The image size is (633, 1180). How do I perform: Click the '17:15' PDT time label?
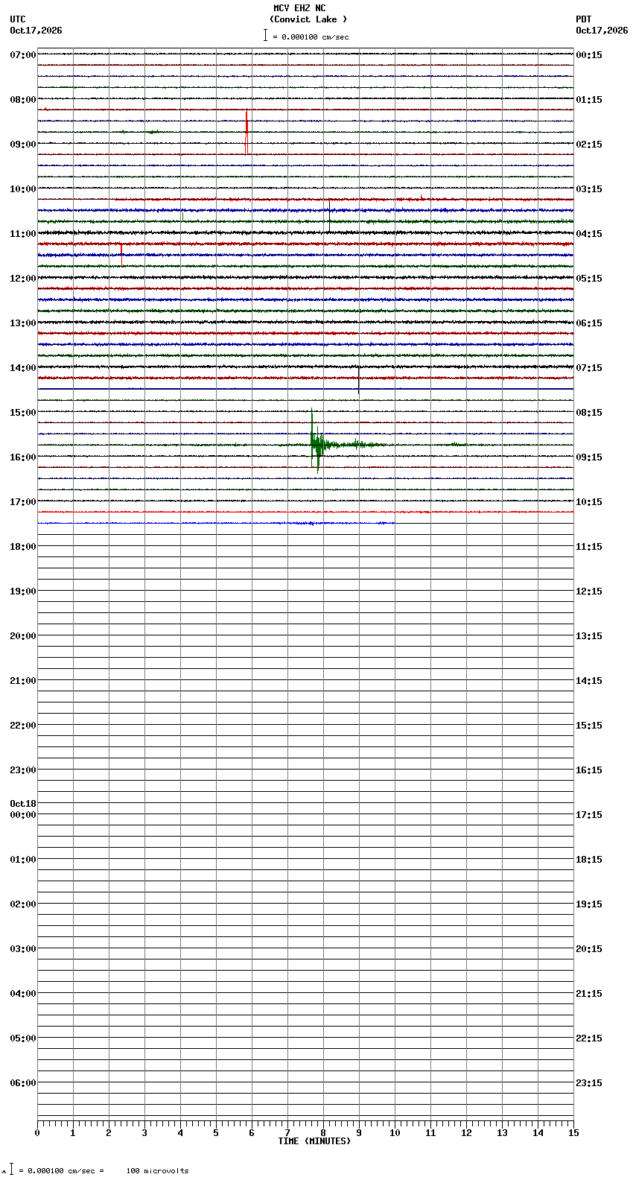pos(589,815)
